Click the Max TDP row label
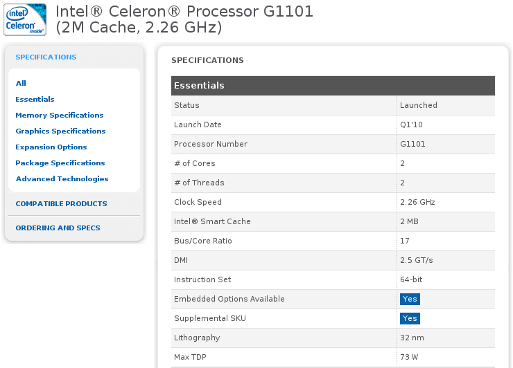Screen dimensions: 513x368 (x=190, y=357)
